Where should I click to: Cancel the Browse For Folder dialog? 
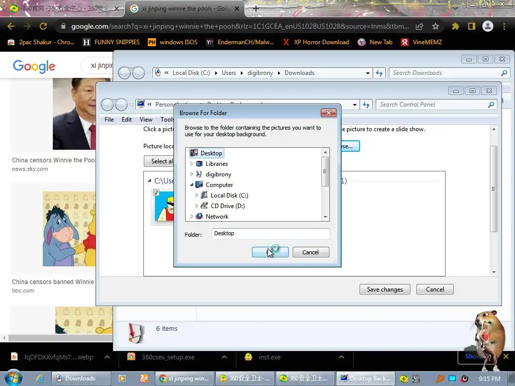point(311,252)
